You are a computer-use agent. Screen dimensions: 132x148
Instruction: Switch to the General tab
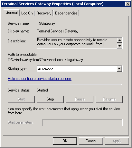pyautogui.click(x=12, y=13)
